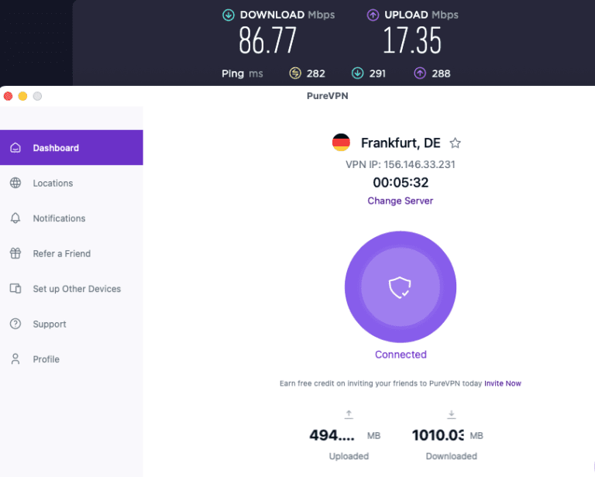This screenshot has height=477, width=595.
Task: Click the download arrow icon above Downloaded
Action: (x=451, y=414)
